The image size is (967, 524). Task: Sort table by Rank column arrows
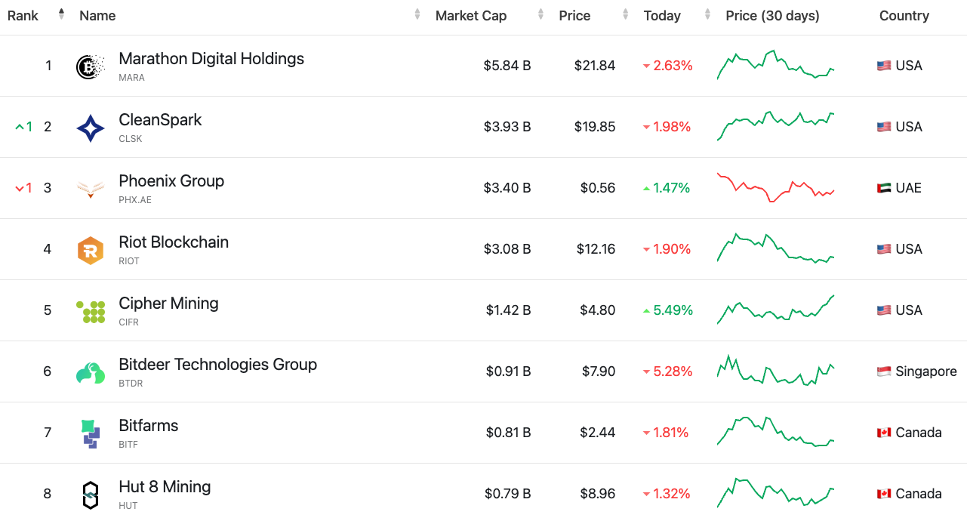[61, 15]
